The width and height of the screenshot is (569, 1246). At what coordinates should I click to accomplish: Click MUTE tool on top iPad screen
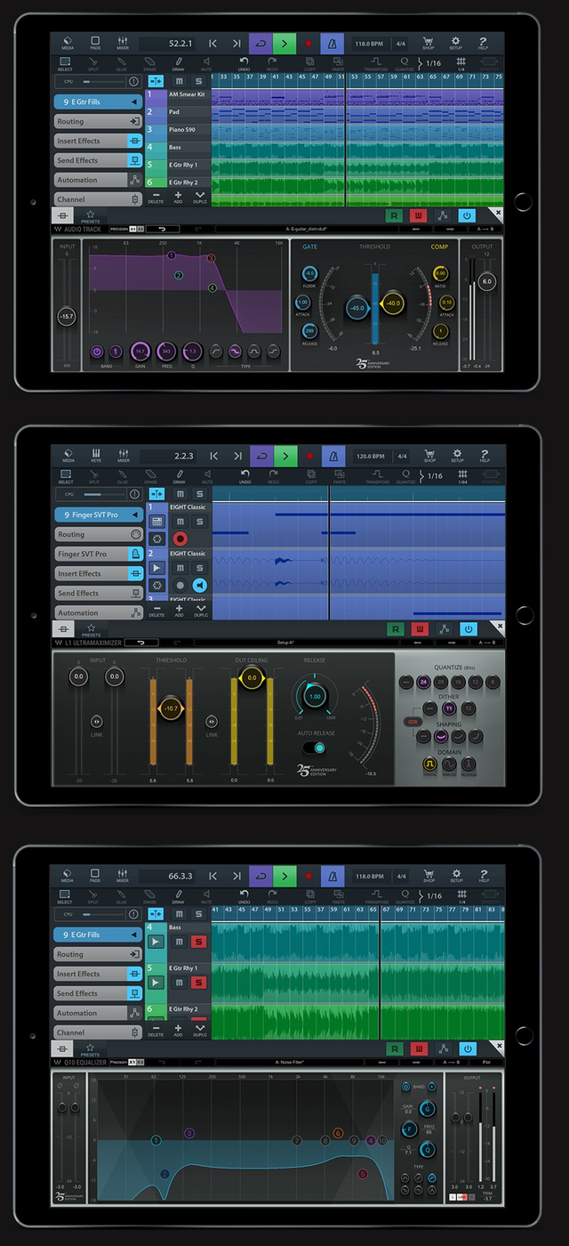point(205,63)
